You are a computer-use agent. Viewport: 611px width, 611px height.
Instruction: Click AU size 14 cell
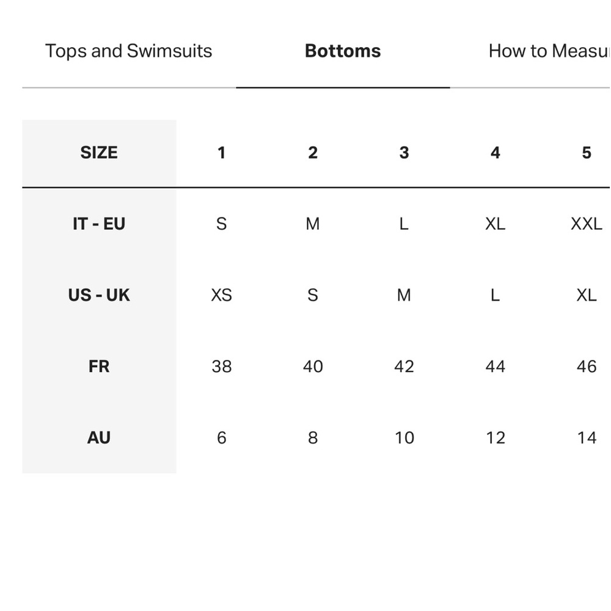click(587, 438)
